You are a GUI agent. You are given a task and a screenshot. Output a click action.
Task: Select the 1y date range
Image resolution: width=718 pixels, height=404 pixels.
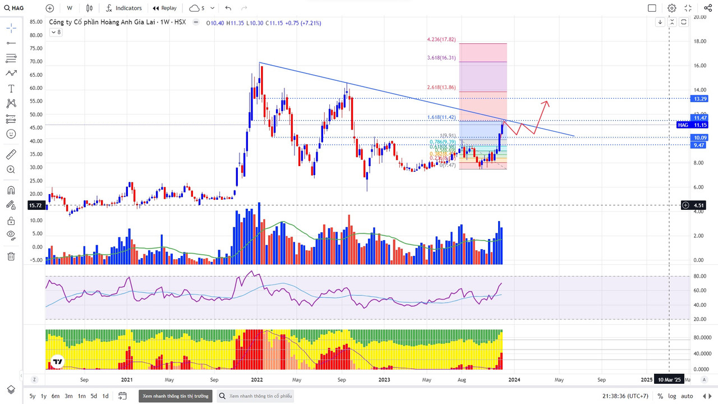point(44,396)
